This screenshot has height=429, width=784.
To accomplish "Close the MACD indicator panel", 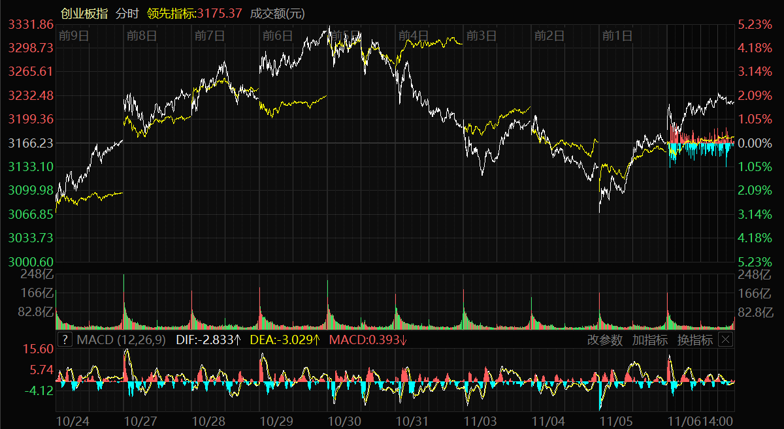I will tap(726, 340).
